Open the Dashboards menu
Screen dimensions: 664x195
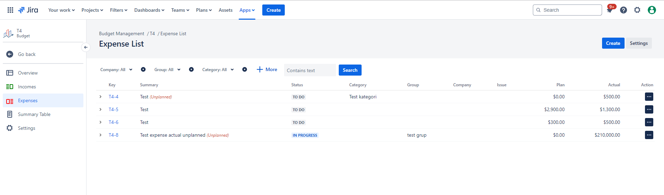(x=149, y=10)
